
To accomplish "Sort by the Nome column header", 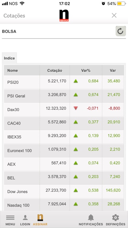I will click(x=13, y=71).
